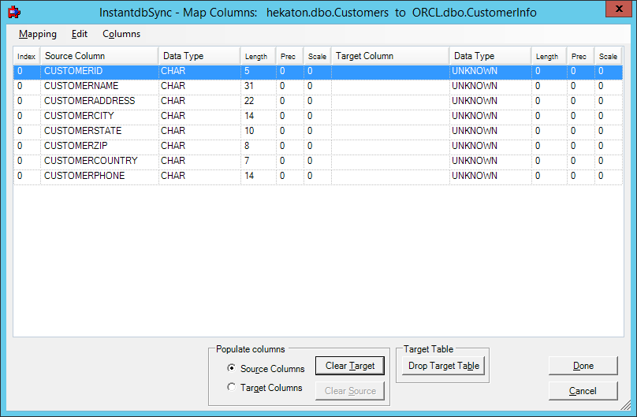Click empty target column cell for CUSTOMERSTATE
Viewport: 637px width, 417px height.
(390, 131)
